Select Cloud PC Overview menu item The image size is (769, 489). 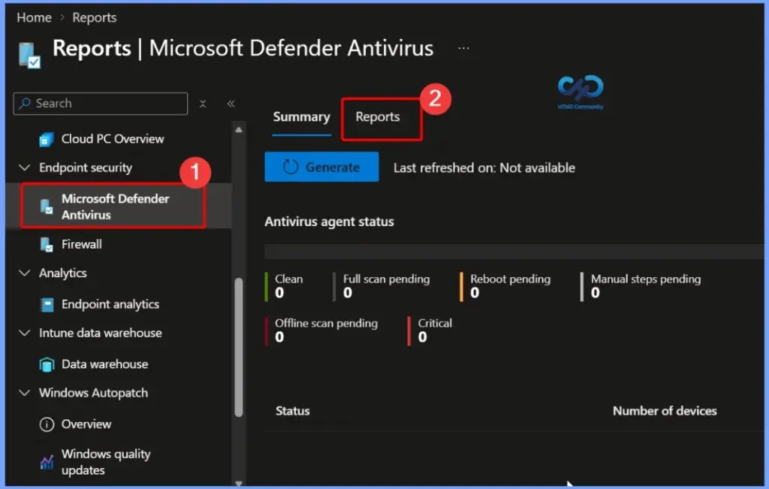coord(118,139)
